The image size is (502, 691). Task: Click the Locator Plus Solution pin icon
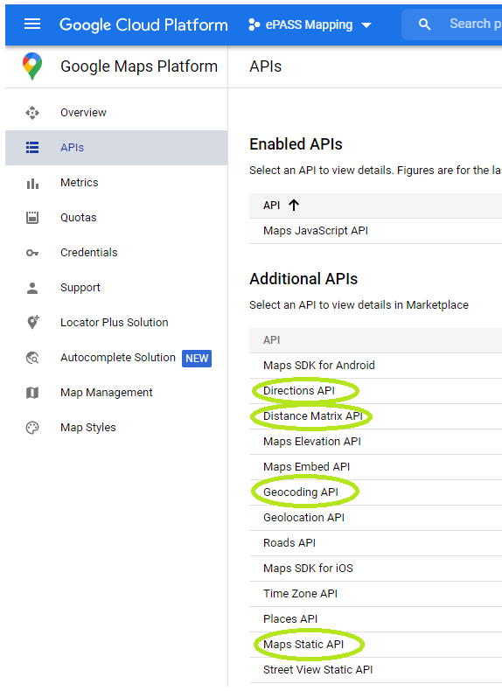point(33,322)
